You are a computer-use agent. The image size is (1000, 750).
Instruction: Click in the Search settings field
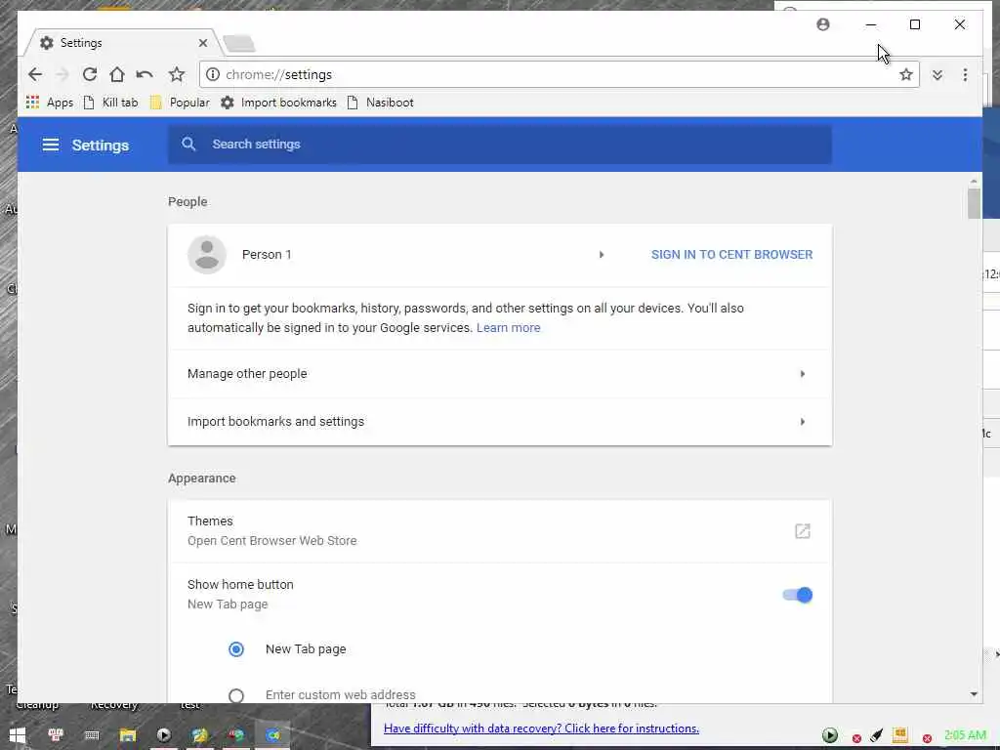pyautogui.click(x=499, y=145)
